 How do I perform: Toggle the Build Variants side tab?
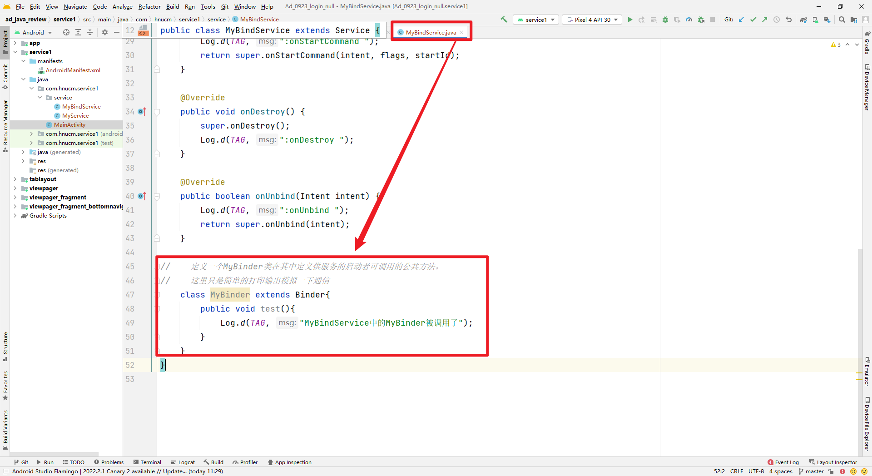(x=5, y=430)
